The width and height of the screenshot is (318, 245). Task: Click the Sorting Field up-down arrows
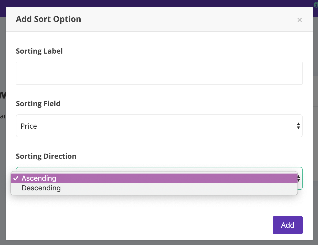[x=298, y=126]
